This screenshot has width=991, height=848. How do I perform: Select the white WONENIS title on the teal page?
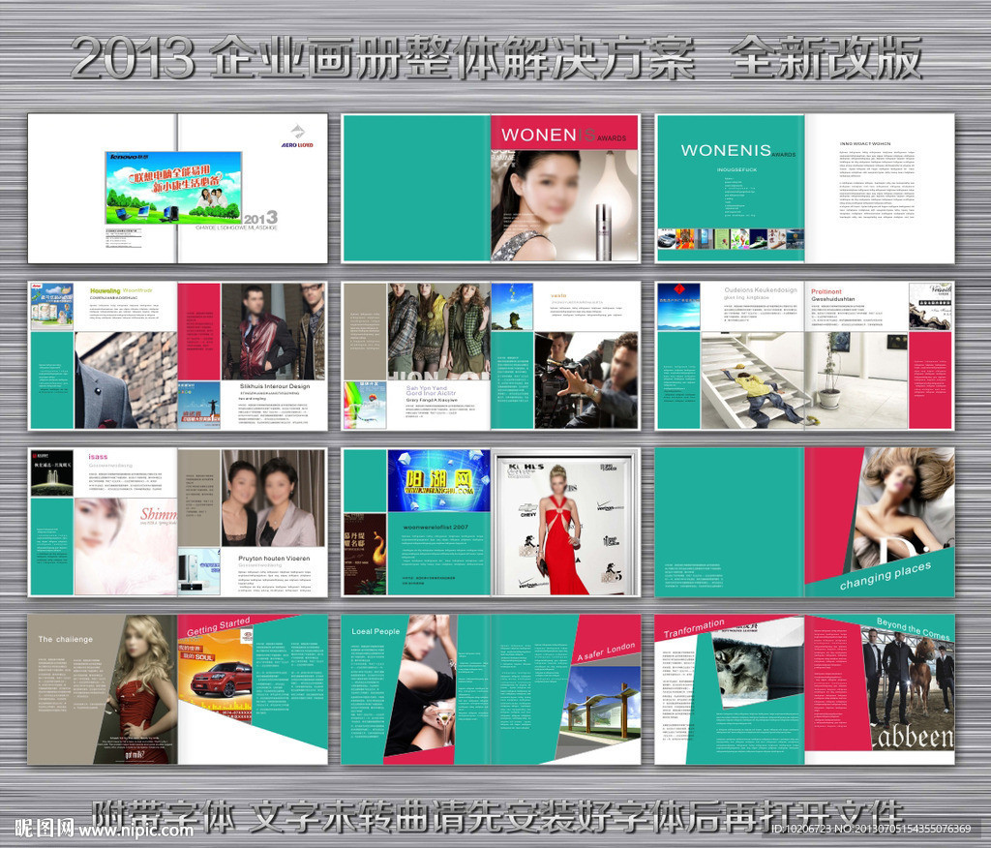pyautogui.click(x=726, y=150)
